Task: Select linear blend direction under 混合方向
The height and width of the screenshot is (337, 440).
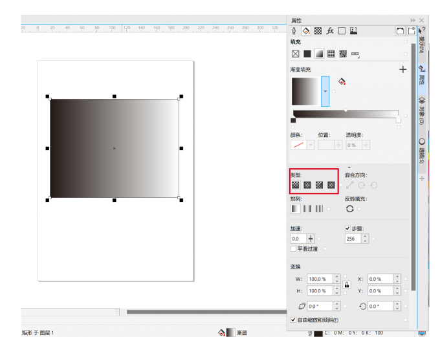Action: (x=349, y=185)
